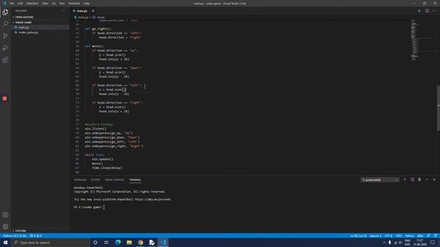Split the terminal panel
The width and height of the screenshot is (440, 247).
tap(412, 180)
